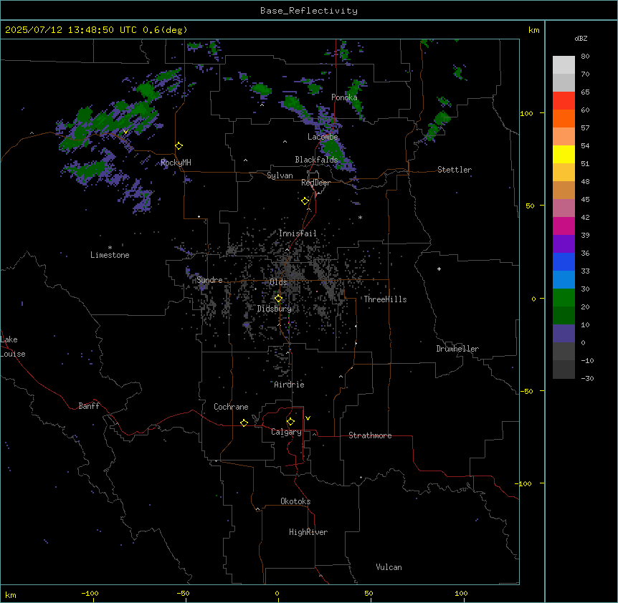Click the Blackfalds label
The image size is (618, 603).
pyautogui.click(x=316, y=160)
